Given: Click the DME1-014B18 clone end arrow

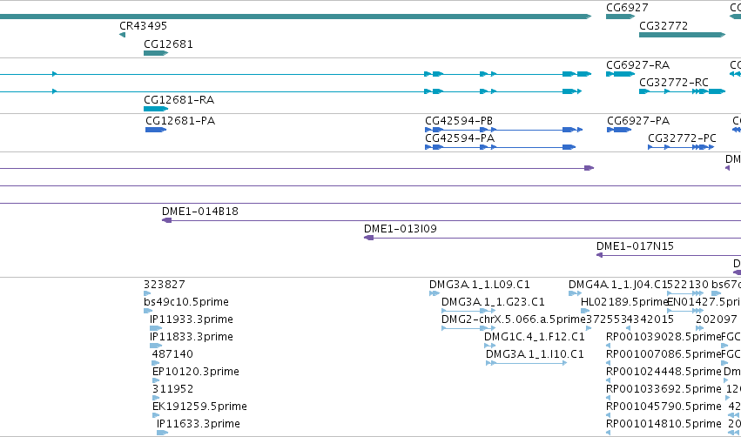Looking at the screenshot, I should [x=167, y=220].
